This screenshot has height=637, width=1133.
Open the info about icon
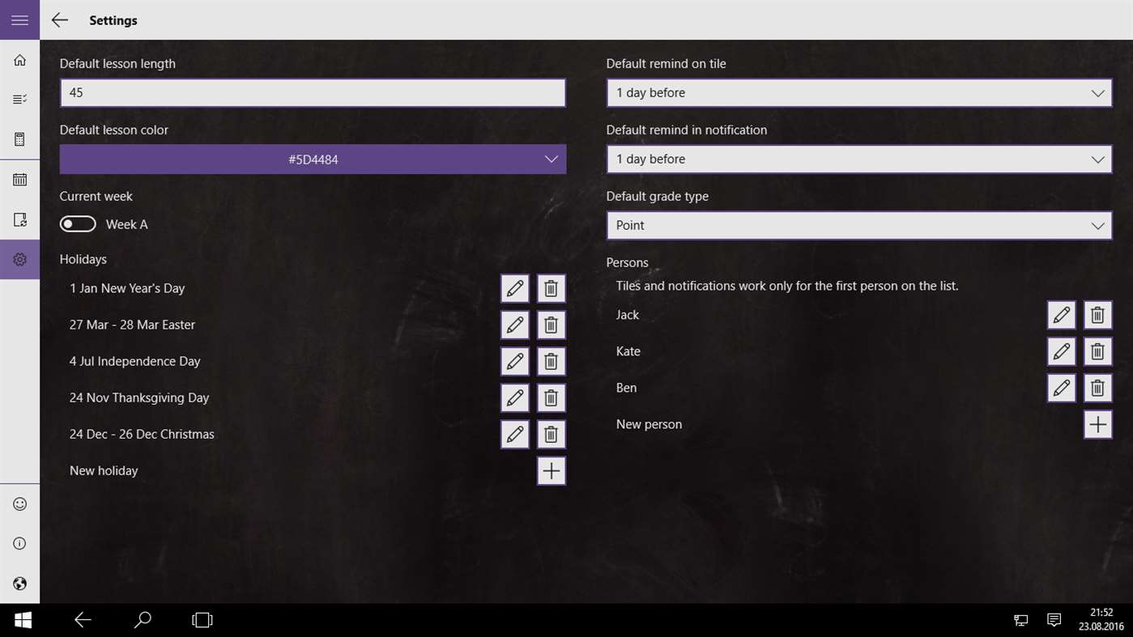(x=19, y=544)
